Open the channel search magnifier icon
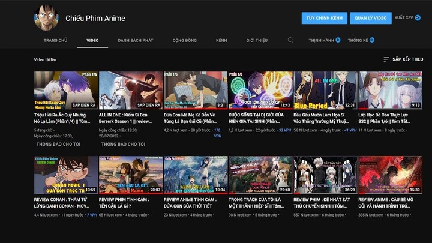 (x=290, y=40)
